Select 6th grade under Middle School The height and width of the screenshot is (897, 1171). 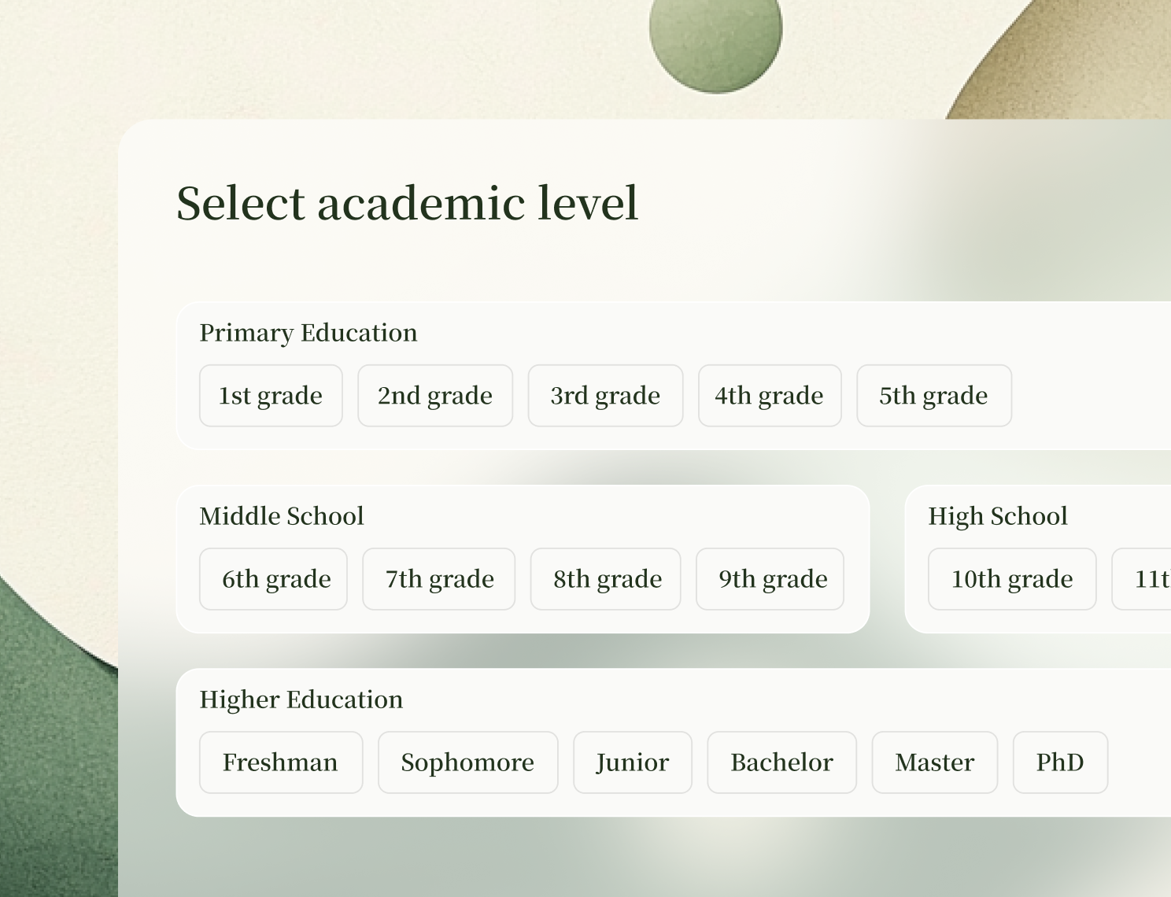pos(273,579)
